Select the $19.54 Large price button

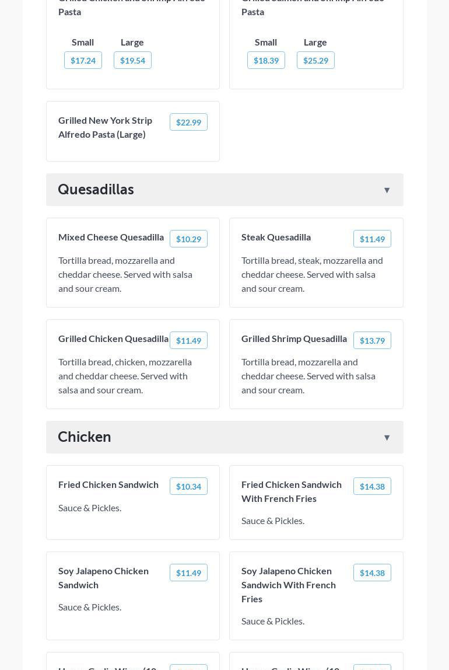(132, 60)
